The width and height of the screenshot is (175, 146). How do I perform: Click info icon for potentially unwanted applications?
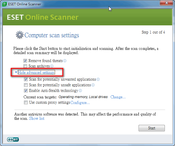coord(98,79)
